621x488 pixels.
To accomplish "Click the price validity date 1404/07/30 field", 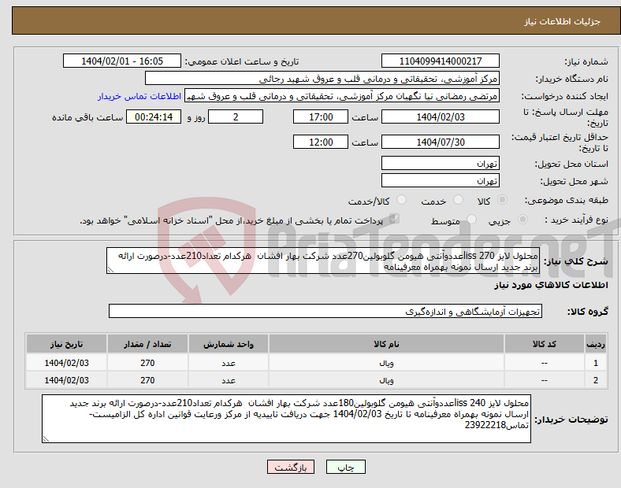I will pyautogui.click(x=440, y=142).
